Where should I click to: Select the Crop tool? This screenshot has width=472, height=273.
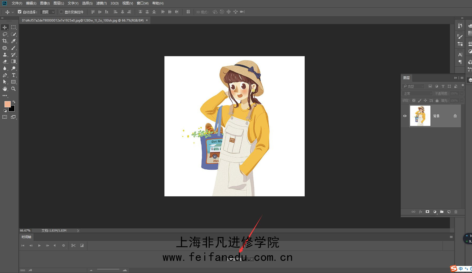tap(5, 41)
